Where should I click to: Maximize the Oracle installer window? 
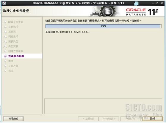(157, 3)
